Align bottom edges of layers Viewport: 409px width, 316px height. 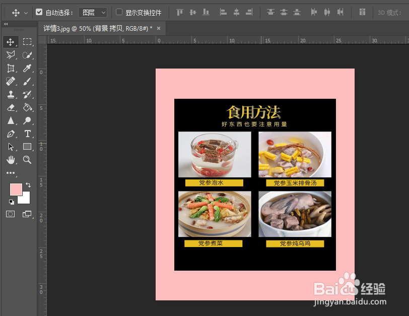(x=206, y=12)
